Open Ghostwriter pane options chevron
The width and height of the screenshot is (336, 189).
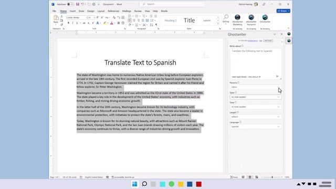[x=275, y=34]
